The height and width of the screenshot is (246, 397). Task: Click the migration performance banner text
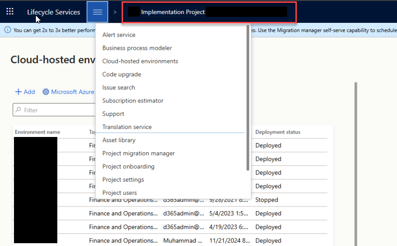(x=54, y=30)
